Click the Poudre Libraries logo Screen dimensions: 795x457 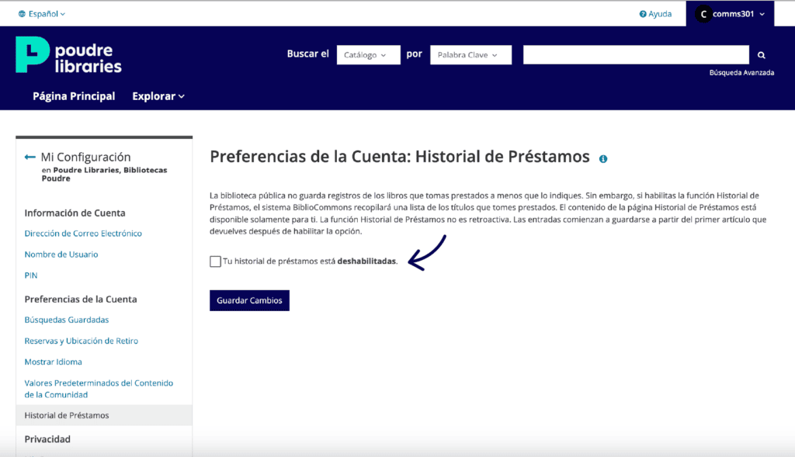68,55
